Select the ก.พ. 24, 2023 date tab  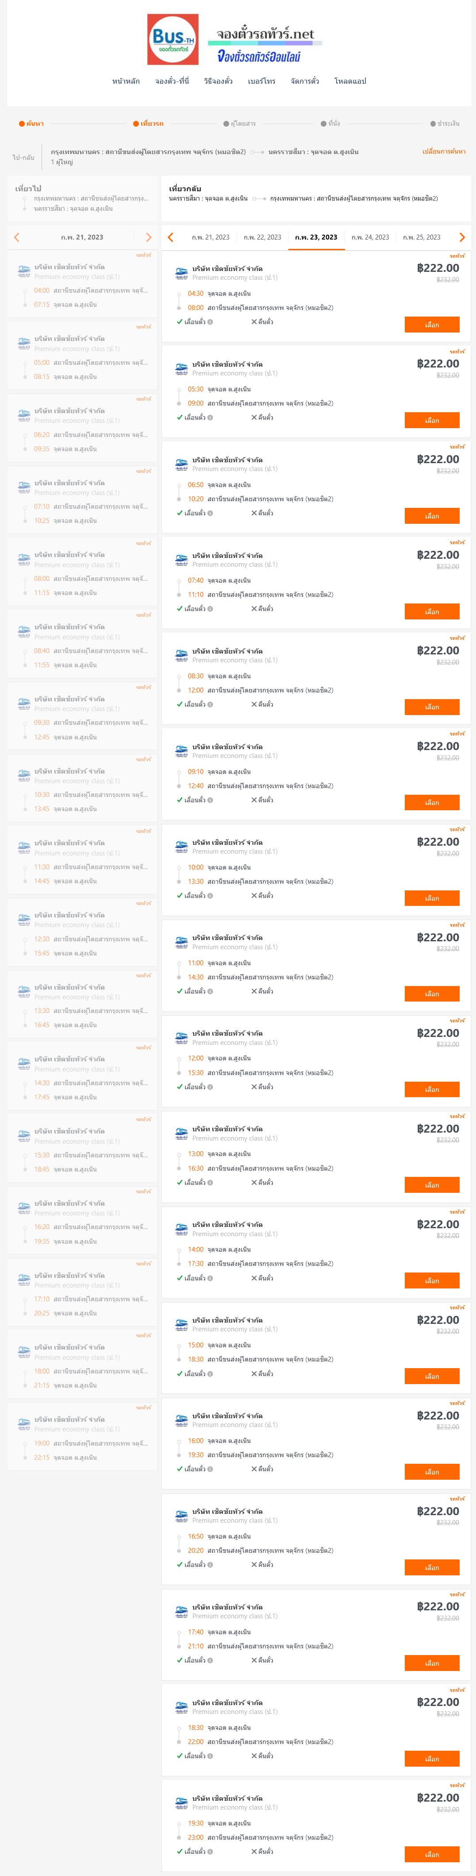[x=370, y=237]
